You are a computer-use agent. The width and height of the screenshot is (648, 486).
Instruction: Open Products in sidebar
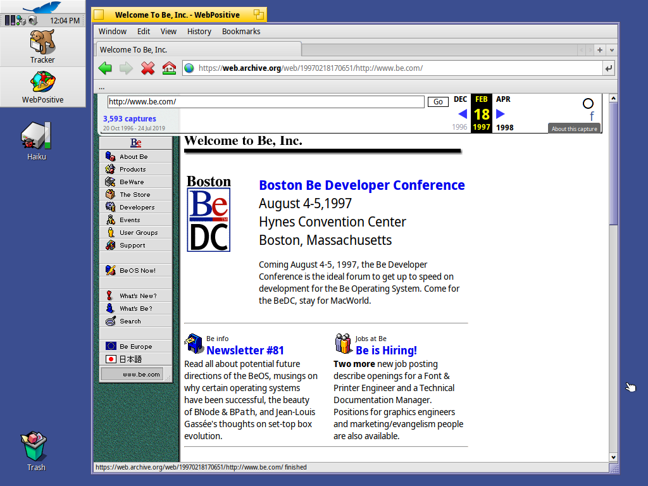point(135,169)
